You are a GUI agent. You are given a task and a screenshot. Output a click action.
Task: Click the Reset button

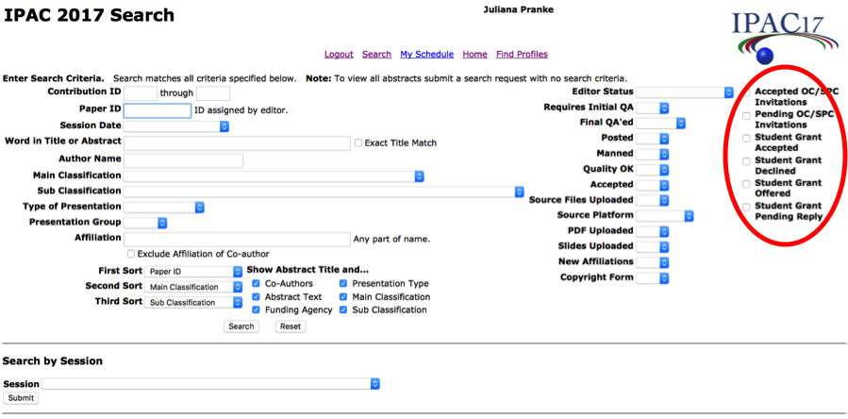pyautogui.click(x=290, y=327)
